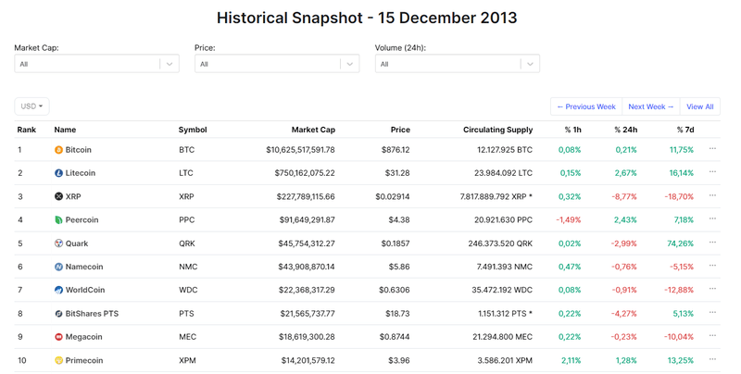Click the WorldCoin coin icon
Viewport: 741px width, 374px height.
pos(58,290)
